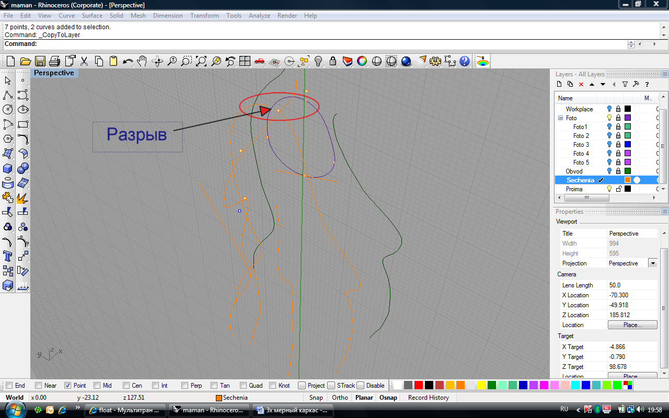The image size is (669, 418).
Task: Click the Zoom Extents magnifier icon
Action: tap(201, 61)
